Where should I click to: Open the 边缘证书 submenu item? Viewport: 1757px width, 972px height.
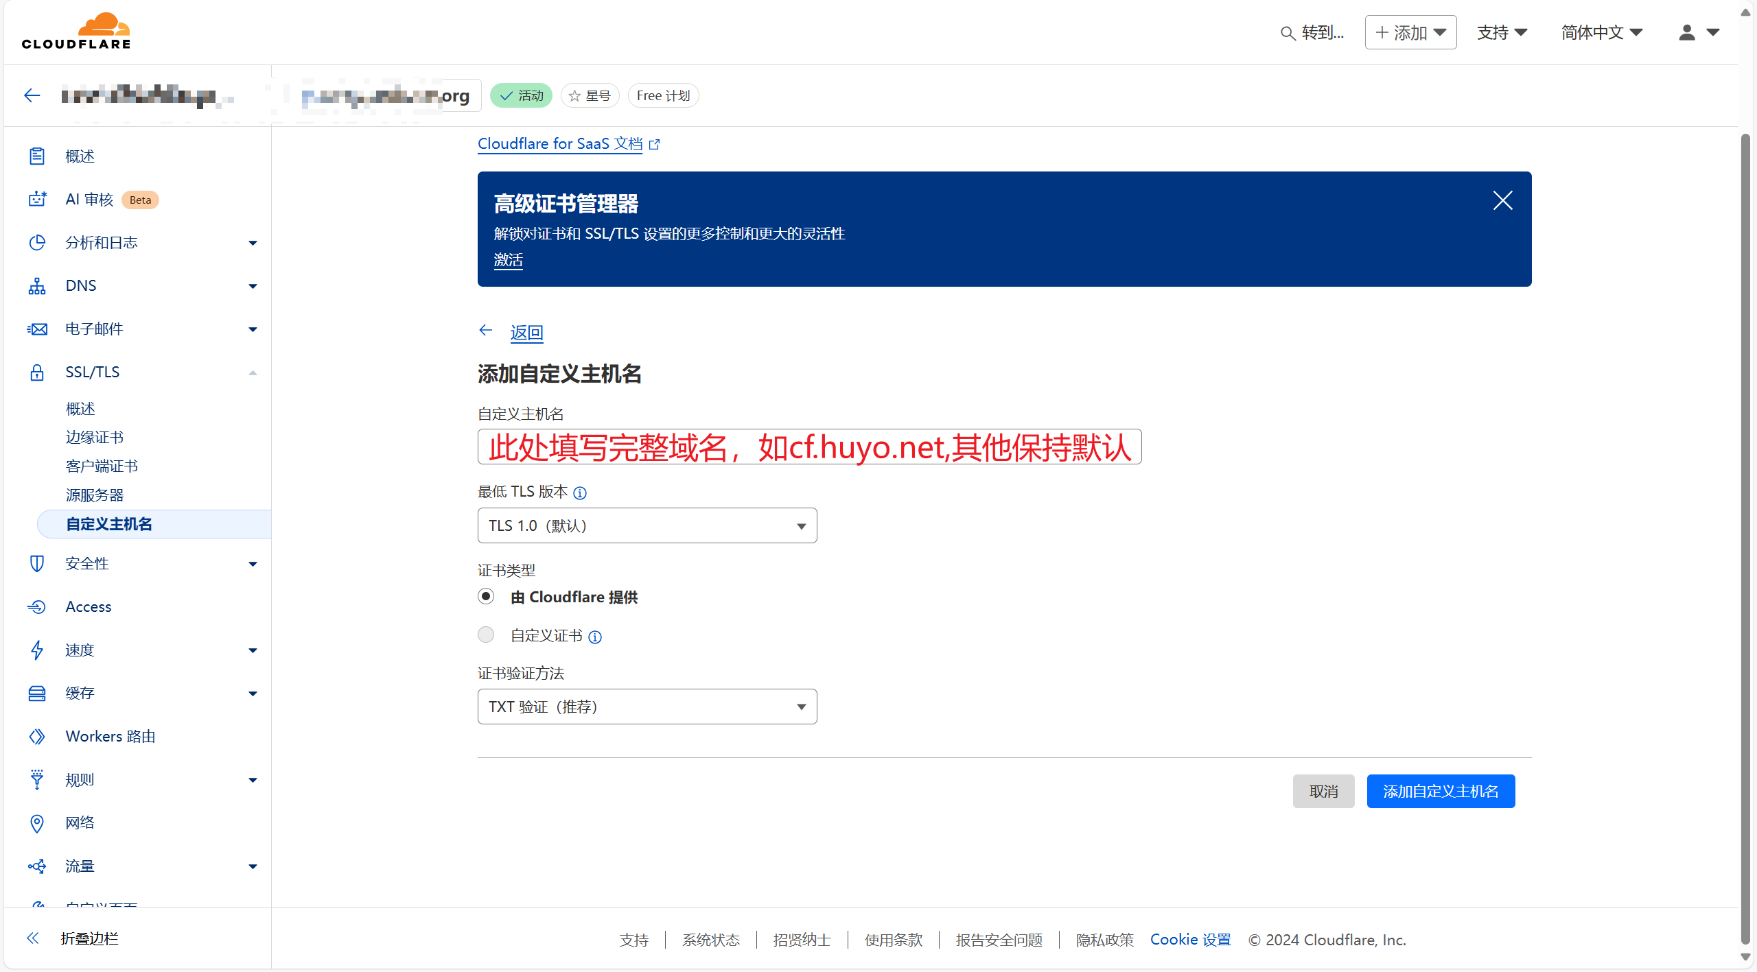[x=95, y=438]
